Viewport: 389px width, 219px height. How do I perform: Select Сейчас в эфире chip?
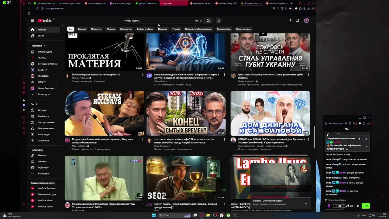[145, 29]
